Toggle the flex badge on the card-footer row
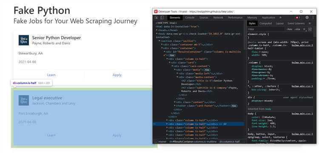The image size is (319, 153). [234, 106]
